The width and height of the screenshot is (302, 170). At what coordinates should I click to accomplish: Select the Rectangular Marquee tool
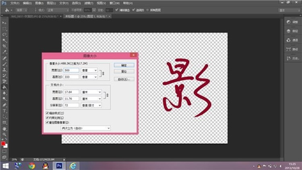[x=4, y=29]
